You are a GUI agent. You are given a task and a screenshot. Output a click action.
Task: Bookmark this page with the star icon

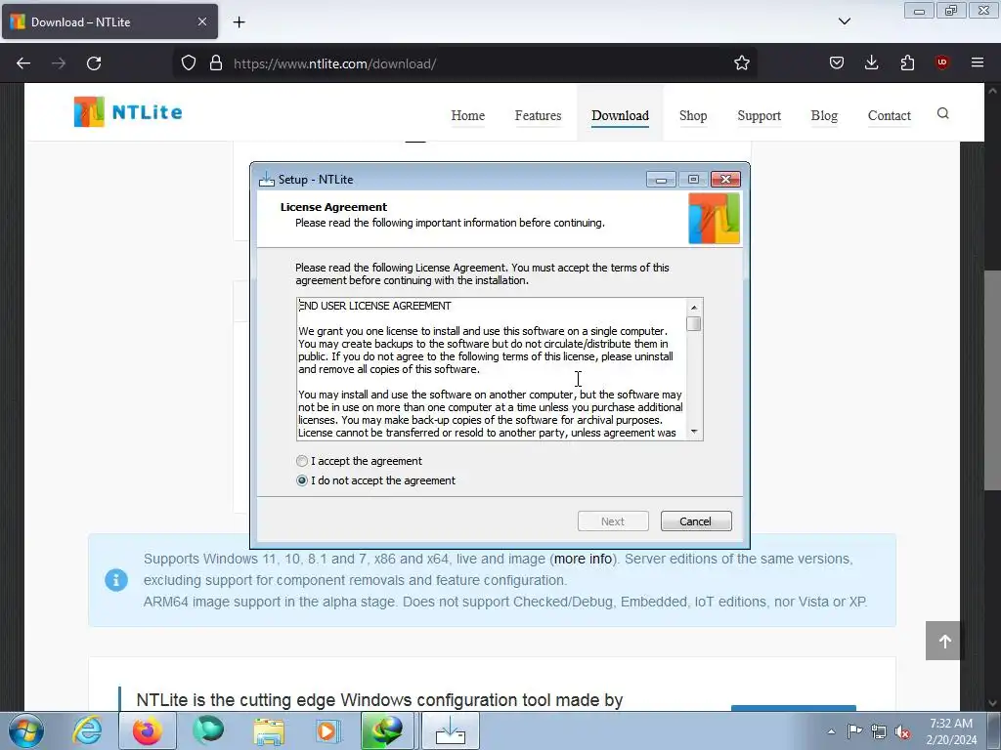tap(741, 63)
